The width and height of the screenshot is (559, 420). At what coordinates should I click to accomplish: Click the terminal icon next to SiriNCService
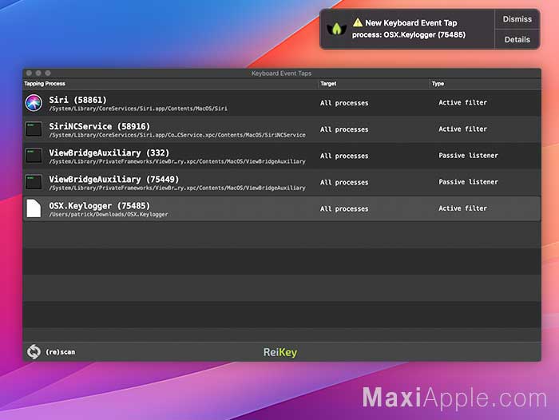coord(34,129)
